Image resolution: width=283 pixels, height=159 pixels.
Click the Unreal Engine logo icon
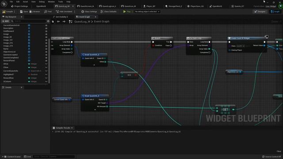tap(4, 4)
